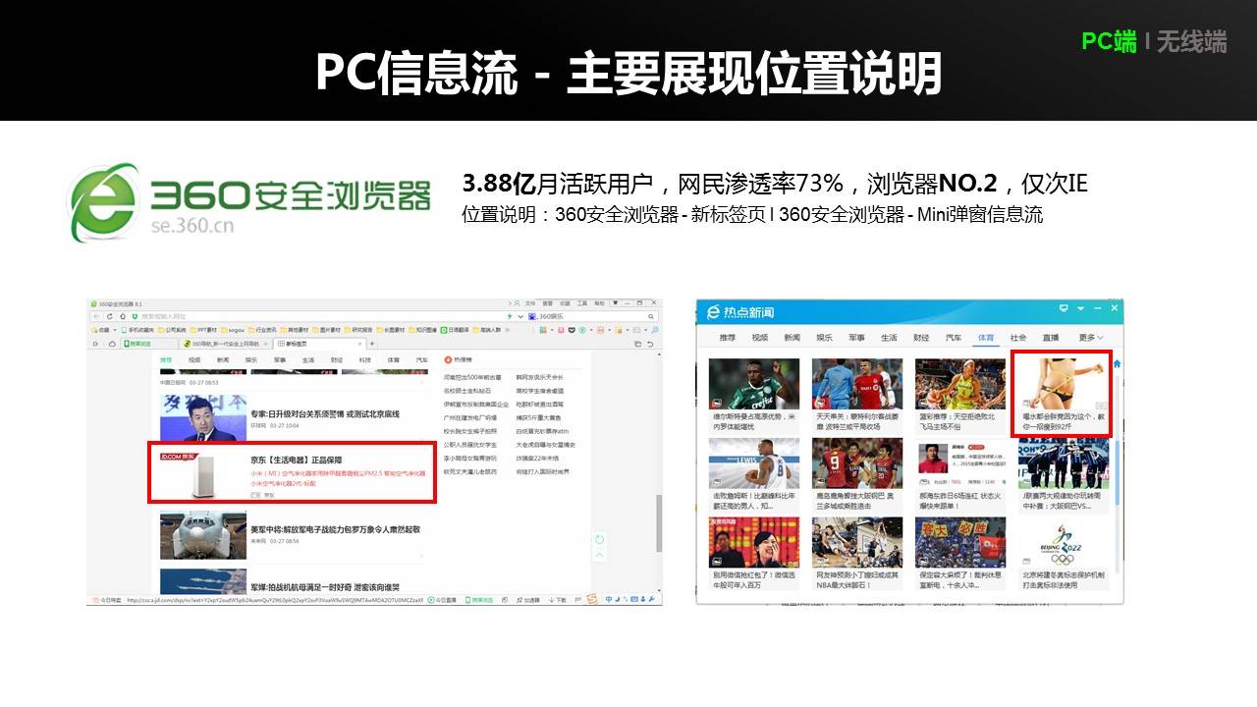
Task: Click the home icon in browser toolbar
Action: (121, 316)
